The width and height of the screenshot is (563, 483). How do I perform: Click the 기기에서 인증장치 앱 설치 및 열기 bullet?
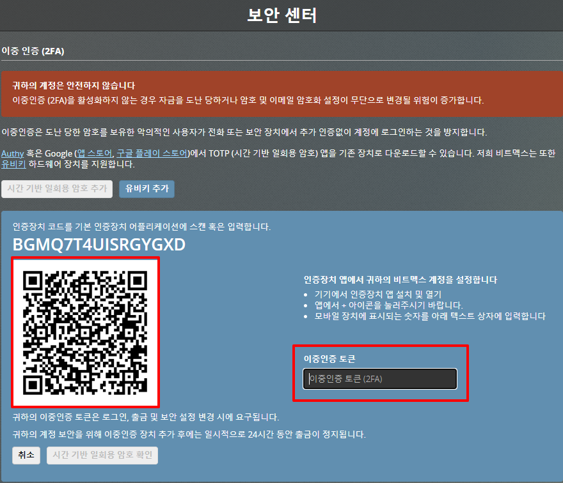(x=378, y=295)
